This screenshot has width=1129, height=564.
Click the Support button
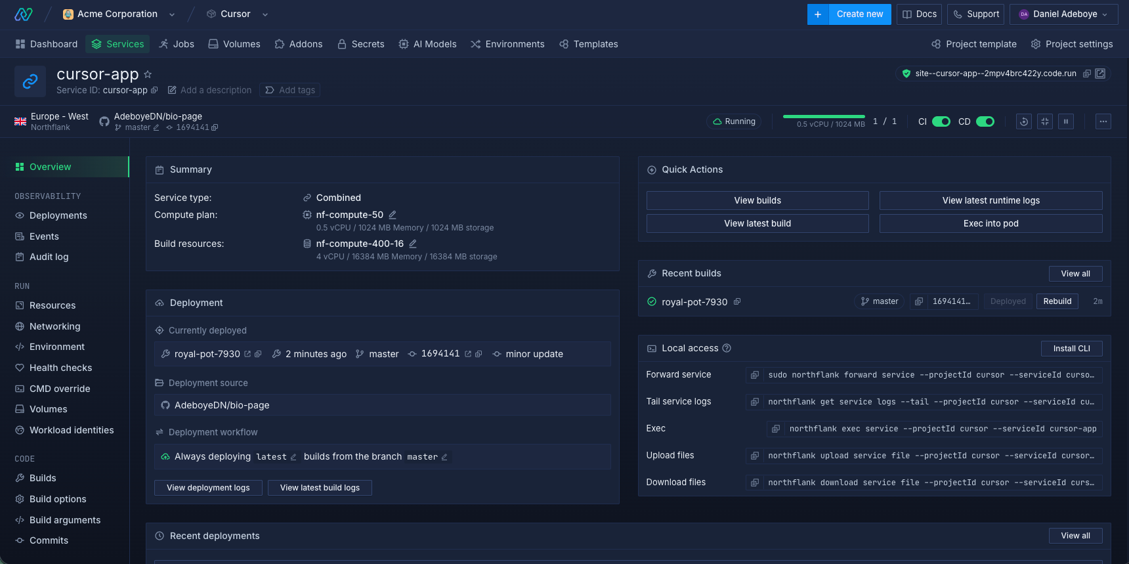(x=976, y=14)
